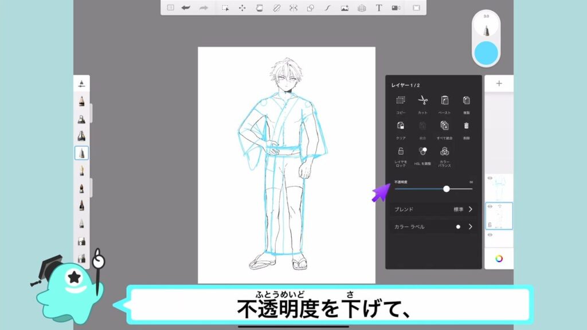Screen dimensions: 587x330
Task: Add a new layer with plus button
Action: coord(499,84)
